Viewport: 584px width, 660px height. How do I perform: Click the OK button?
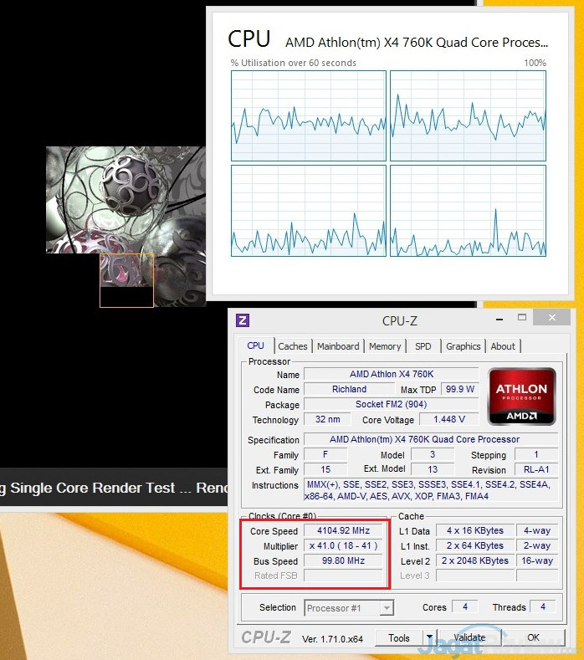(x=533, y=637)
